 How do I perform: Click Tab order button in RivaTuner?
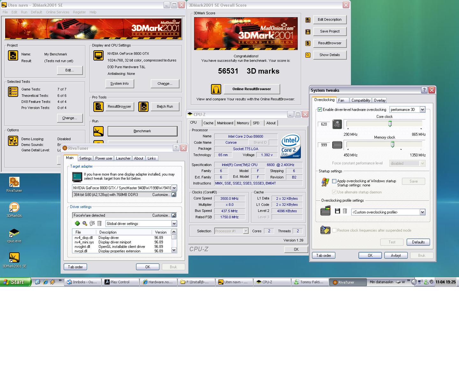pyautogui.click(x=75, y=267)
